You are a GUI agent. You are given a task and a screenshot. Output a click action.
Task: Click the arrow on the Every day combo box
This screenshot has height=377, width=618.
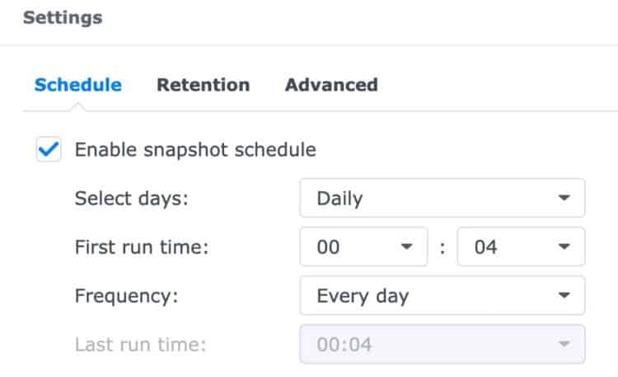pos(564,295)
